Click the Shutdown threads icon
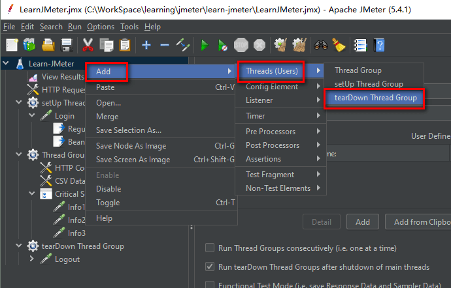Screen dimensions: 451x288 coord(259,45)
